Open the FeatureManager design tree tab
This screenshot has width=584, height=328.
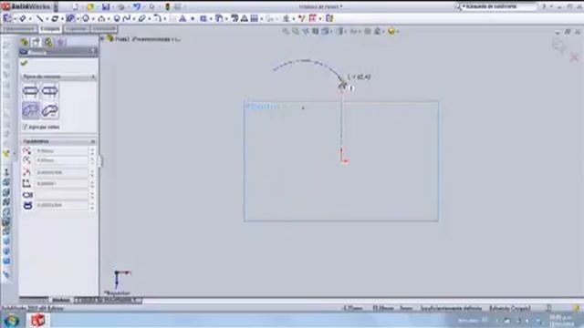point(25,43)
